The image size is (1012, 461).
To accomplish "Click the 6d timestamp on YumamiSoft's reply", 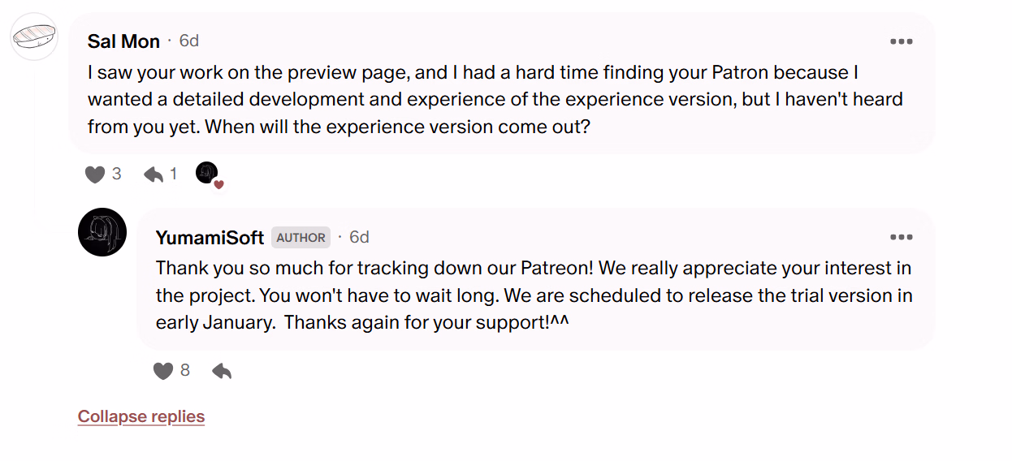I will [x=359, y=237].
